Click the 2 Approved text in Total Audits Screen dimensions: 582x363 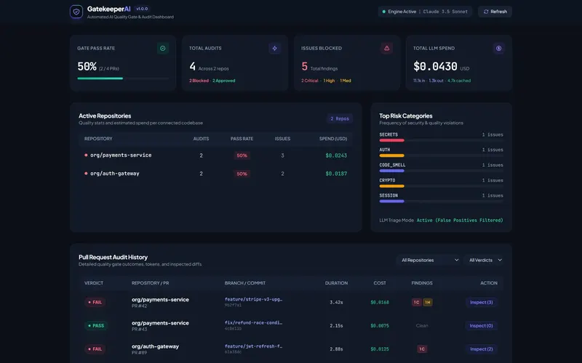pyautogui.click(x=224, y=81)
